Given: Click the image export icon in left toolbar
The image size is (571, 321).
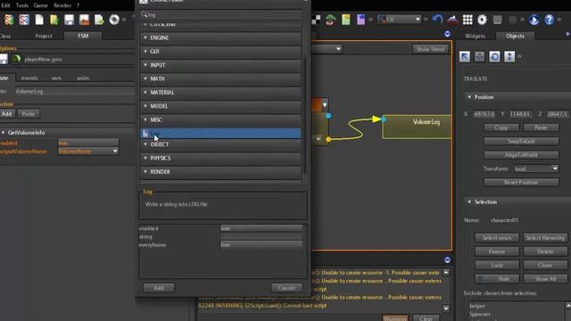Looking at the screenshot, I should coord(84,20).
